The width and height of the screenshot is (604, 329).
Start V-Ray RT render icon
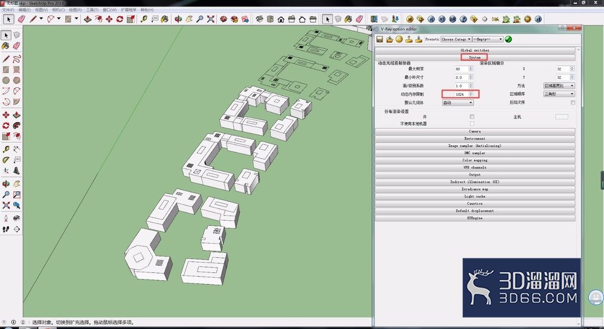pos(442,19)
